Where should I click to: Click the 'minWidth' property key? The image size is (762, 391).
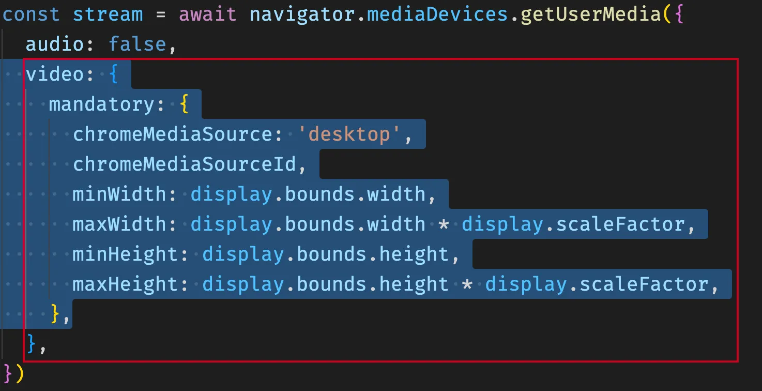119,194
